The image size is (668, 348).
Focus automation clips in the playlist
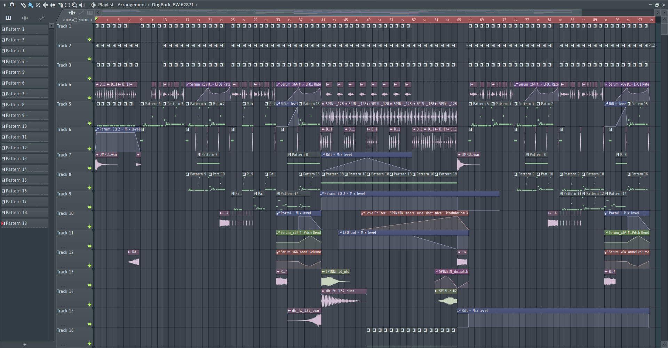tap(81, 13)
